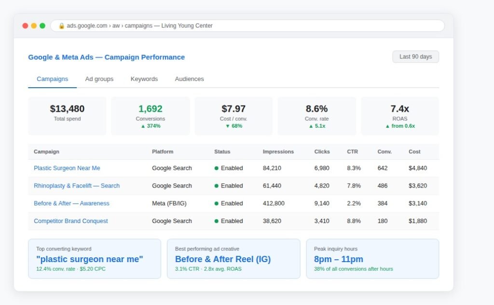Sort by the Impressions column header
The image size is (494, 305).
pyautogui.click(x=278, y=152)
